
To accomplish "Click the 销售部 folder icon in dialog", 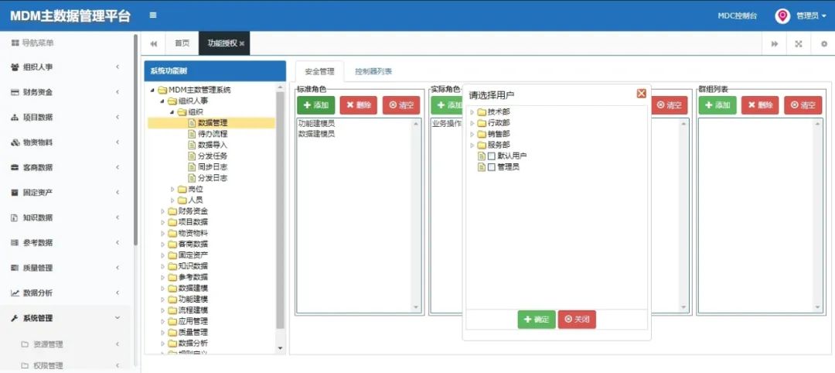I will [x=482, y=134].
